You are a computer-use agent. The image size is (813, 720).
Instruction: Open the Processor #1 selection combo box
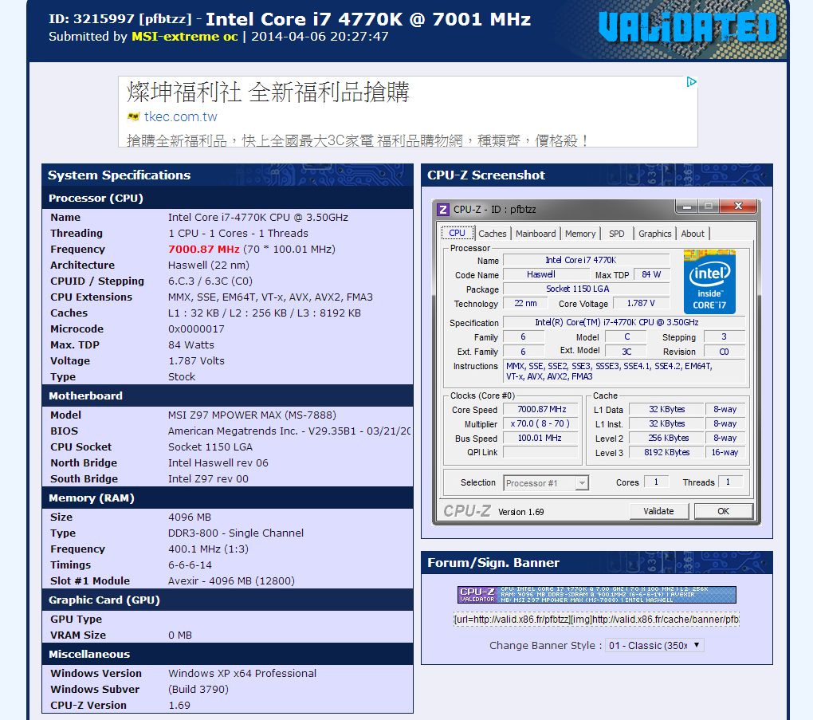546,483
